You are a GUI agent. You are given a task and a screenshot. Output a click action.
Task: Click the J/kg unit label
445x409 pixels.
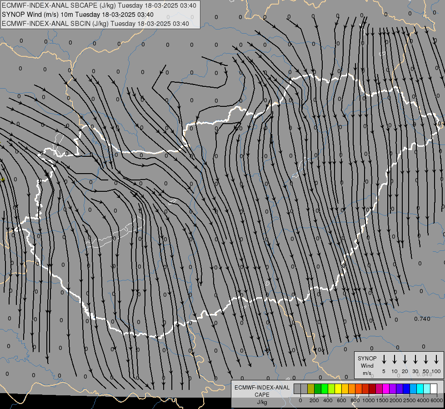[x=262, y=402]
